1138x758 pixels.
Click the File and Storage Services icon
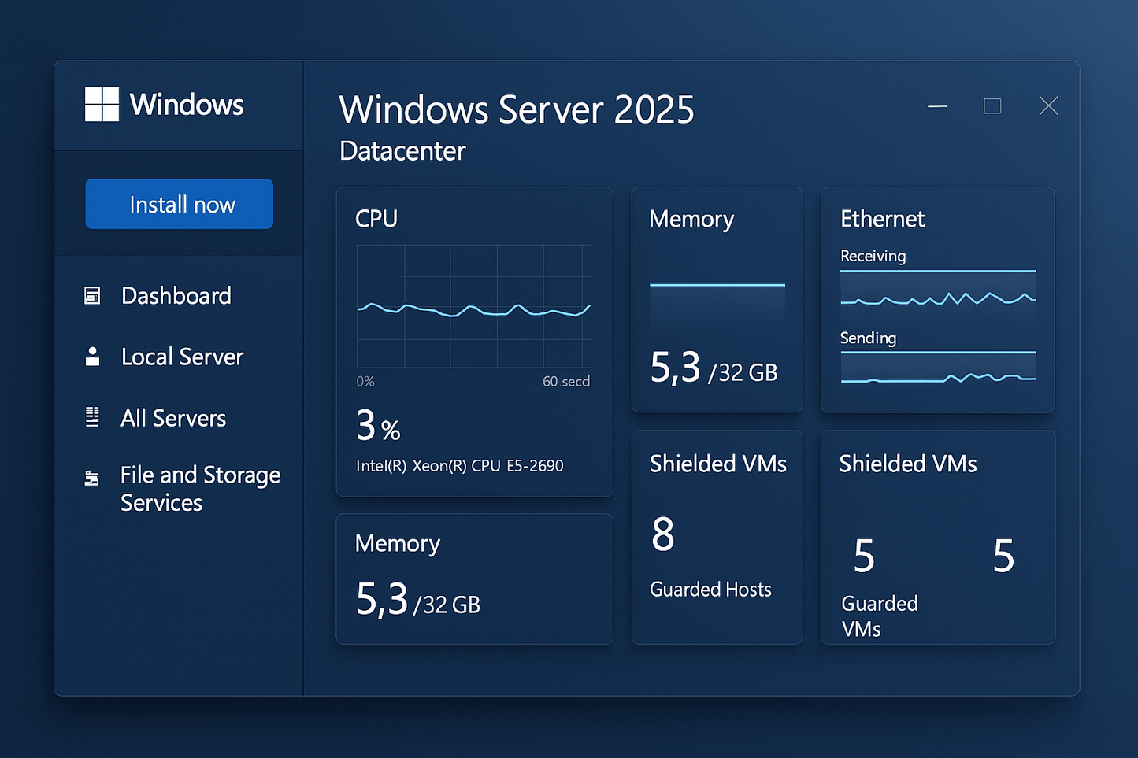tap(92, 478)
